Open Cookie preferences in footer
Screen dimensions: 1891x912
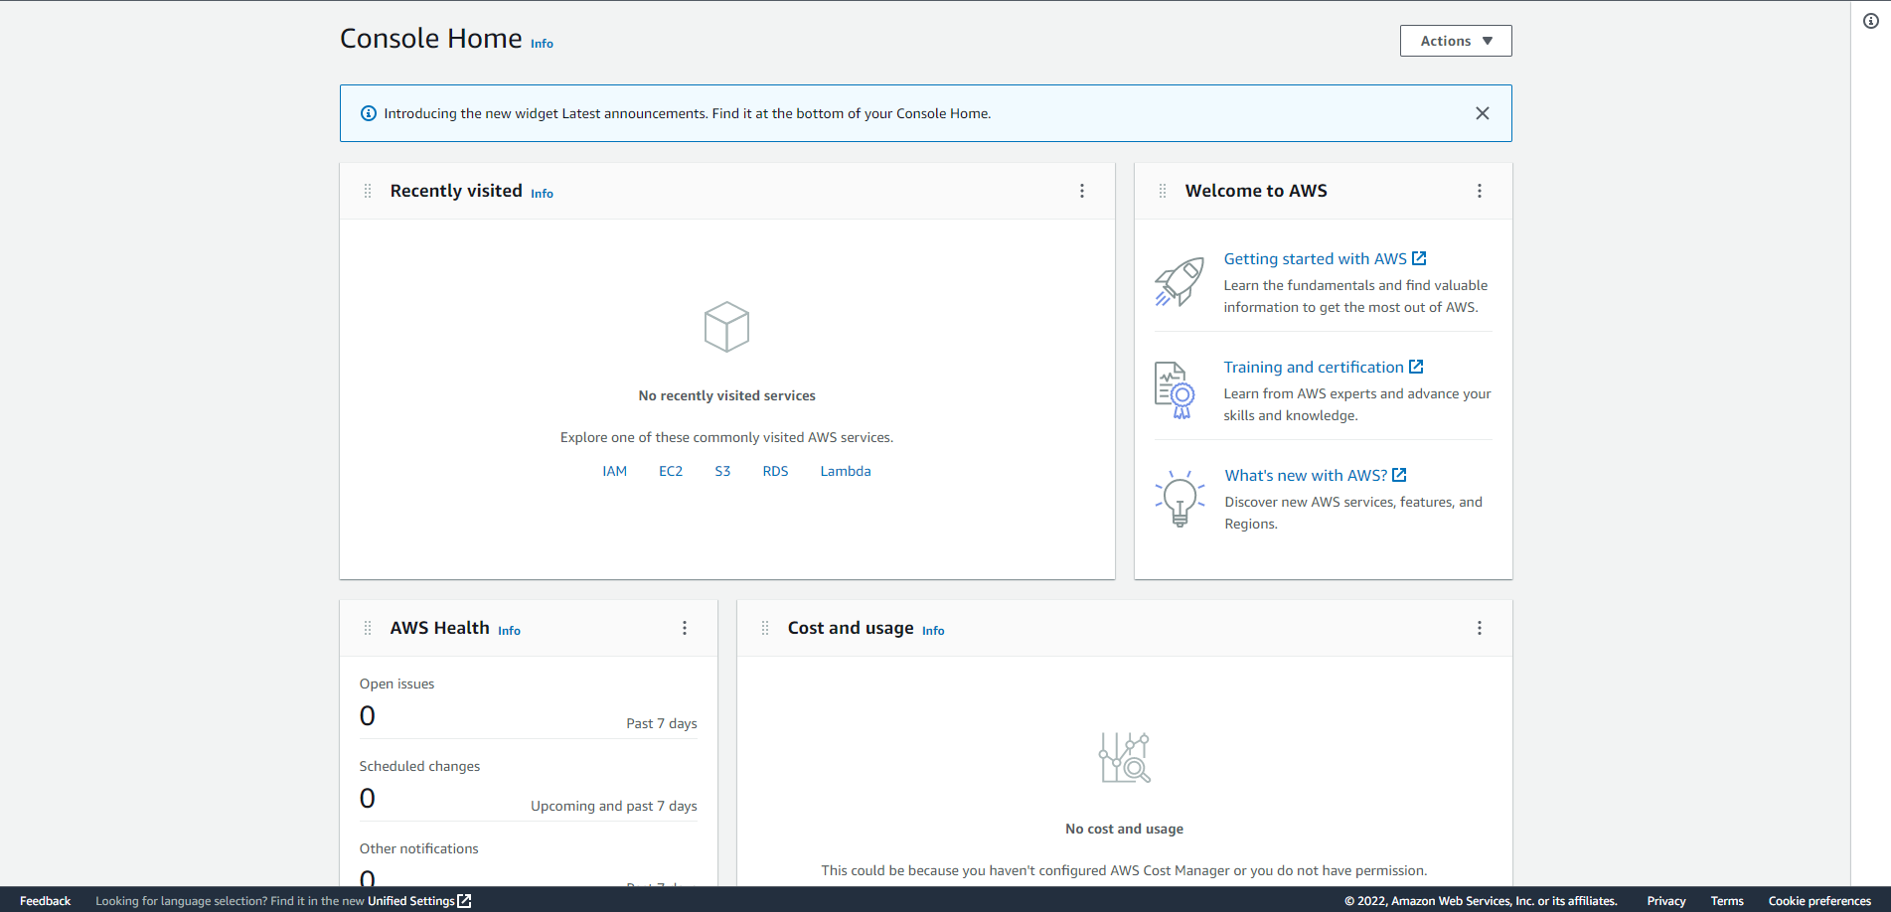point(1819,901)
